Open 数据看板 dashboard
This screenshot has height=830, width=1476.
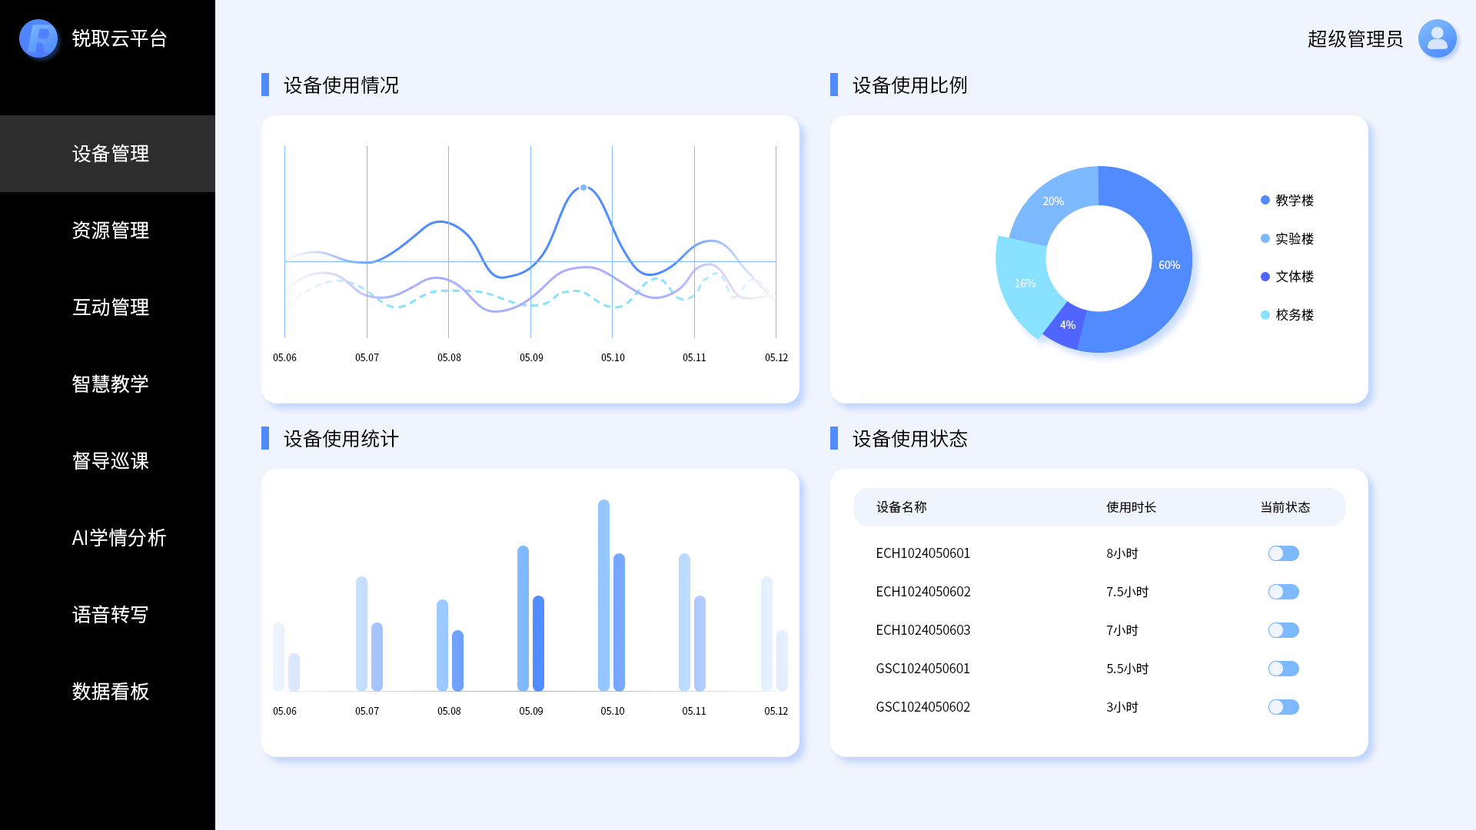pyautogui.click(x=110, y=692)
